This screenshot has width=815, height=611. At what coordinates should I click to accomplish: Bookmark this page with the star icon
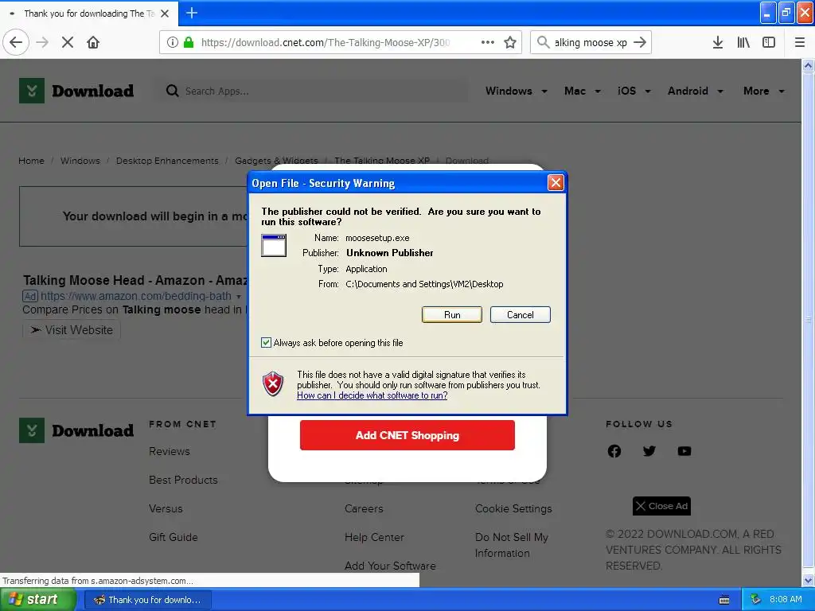(510, 42)
